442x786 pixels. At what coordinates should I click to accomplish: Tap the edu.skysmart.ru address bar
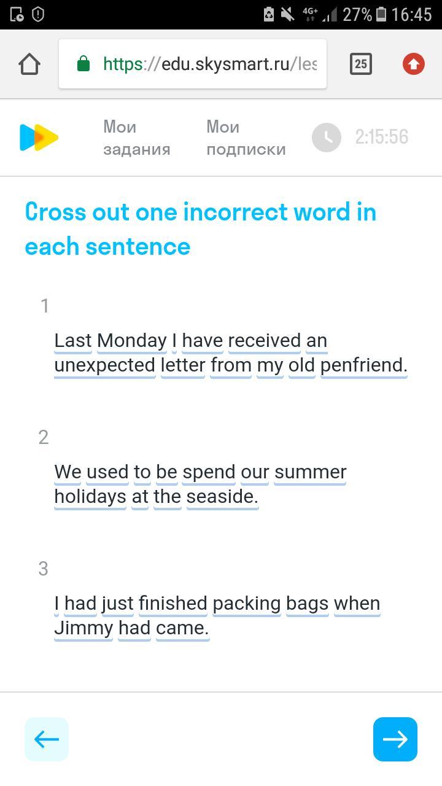point(193,64)
